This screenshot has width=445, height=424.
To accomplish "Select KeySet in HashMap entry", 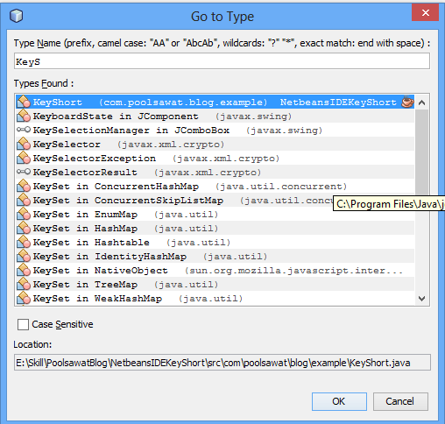I will (x=215, y=229).
